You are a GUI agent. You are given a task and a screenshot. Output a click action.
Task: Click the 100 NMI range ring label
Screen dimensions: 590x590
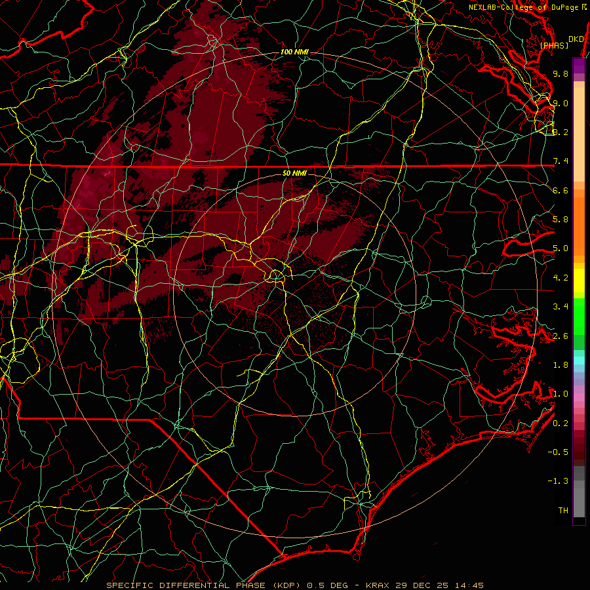294,52
